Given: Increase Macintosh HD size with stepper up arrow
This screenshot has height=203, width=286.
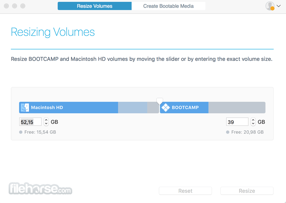Looking at the screenshot, I should 46,120.
